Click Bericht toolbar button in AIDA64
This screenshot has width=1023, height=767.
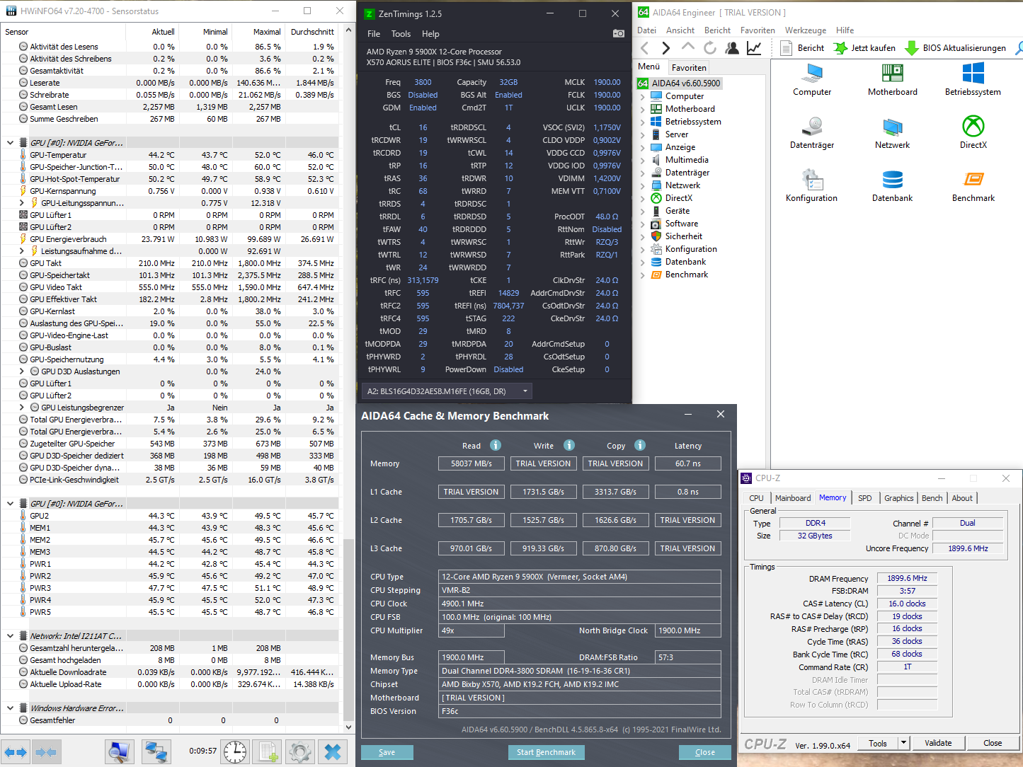coord(802,48)
